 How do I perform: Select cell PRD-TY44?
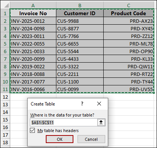click(x=129, y=82)
